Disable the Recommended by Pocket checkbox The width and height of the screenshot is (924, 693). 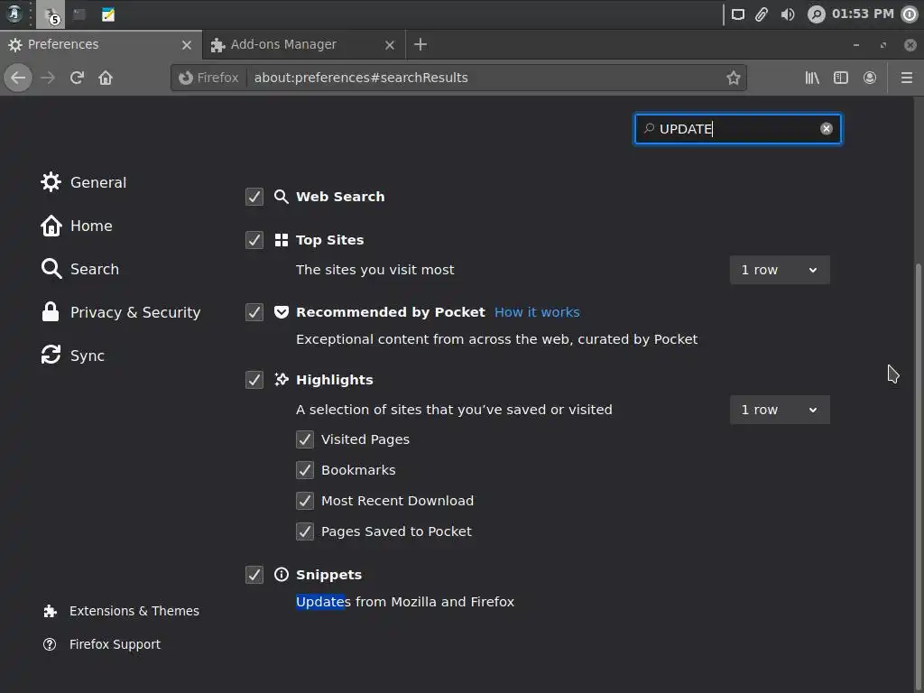tap(254, 312)
